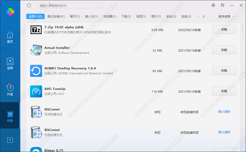Click the Actual Installer app icon
Image resolution: width=246 pixels, height=152 pixels.
coord(36,50)
